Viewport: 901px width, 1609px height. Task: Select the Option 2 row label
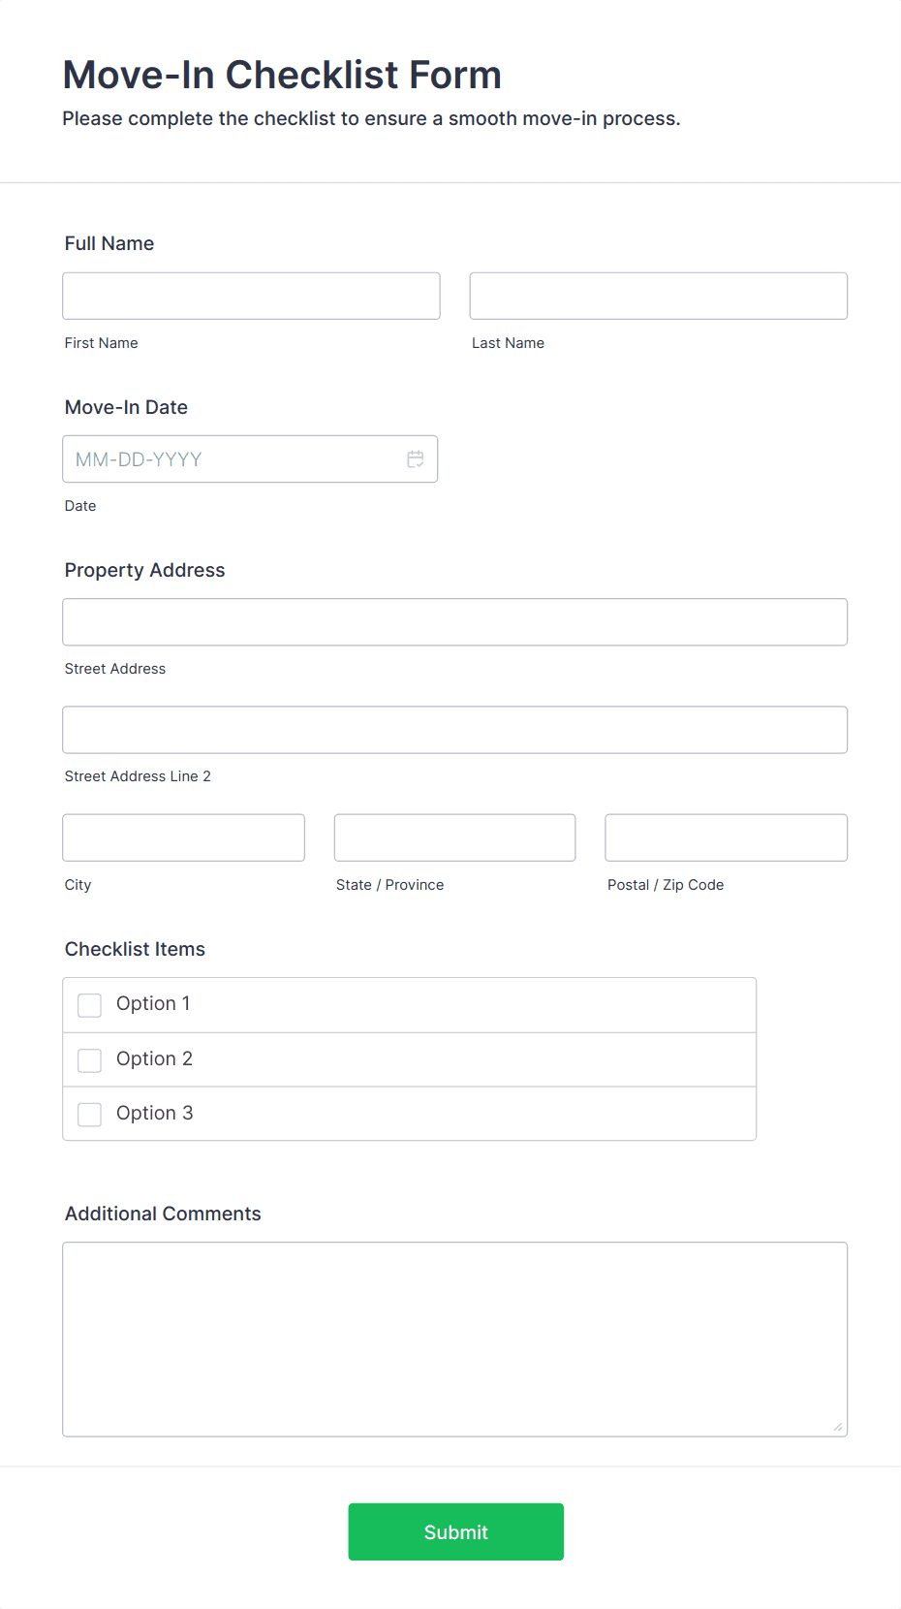[x=154, y=1058]
